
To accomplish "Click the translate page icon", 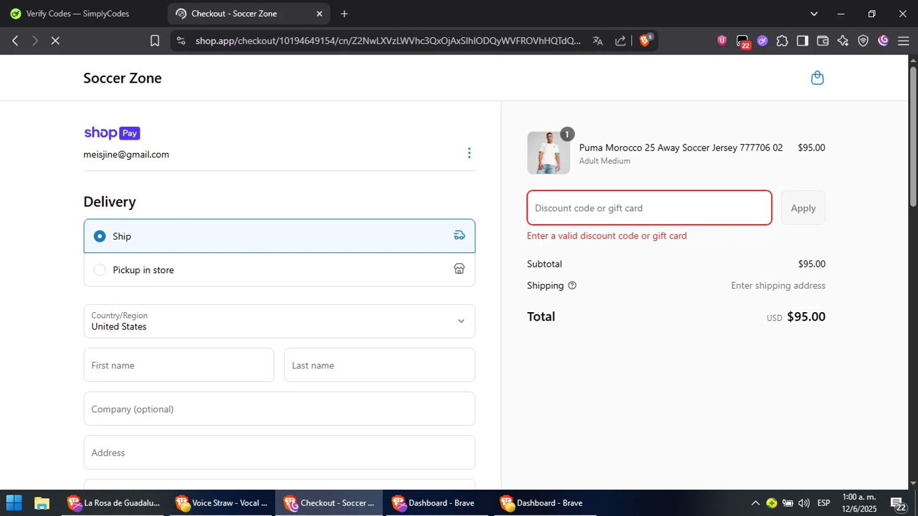I will [598, 40].
